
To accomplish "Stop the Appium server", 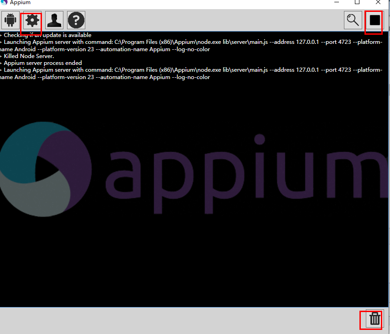I will click(375, 20).
